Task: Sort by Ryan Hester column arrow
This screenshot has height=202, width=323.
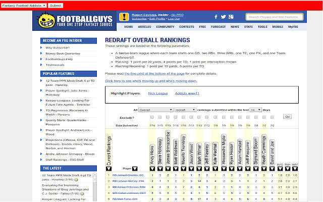Action: point(232,169)
